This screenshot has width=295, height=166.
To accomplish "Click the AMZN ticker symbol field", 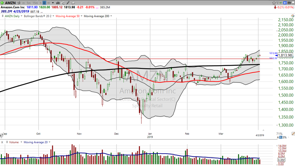I will [x=10, y=3].
